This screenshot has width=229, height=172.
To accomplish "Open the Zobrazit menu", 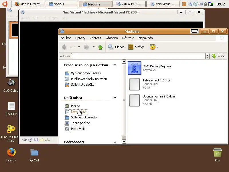I will click(x=96, y=38).
